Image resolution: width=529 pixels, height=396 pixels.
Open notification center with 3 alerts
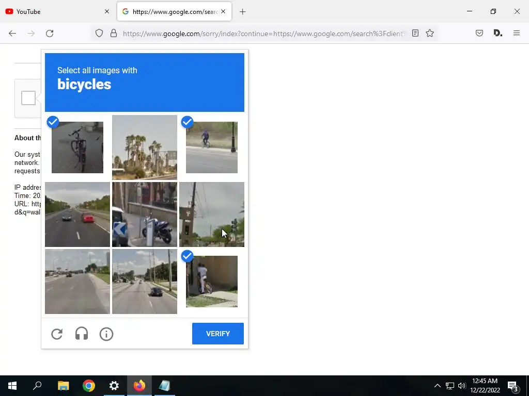tap(513, 386)
